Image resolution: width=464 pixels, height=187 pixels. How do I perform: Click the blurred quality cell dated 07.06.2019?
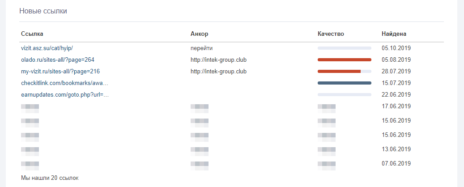click(326, 166)
